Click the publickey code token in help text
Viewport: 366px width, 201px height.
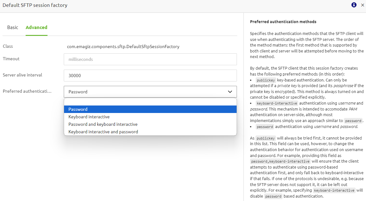(266, 80)
